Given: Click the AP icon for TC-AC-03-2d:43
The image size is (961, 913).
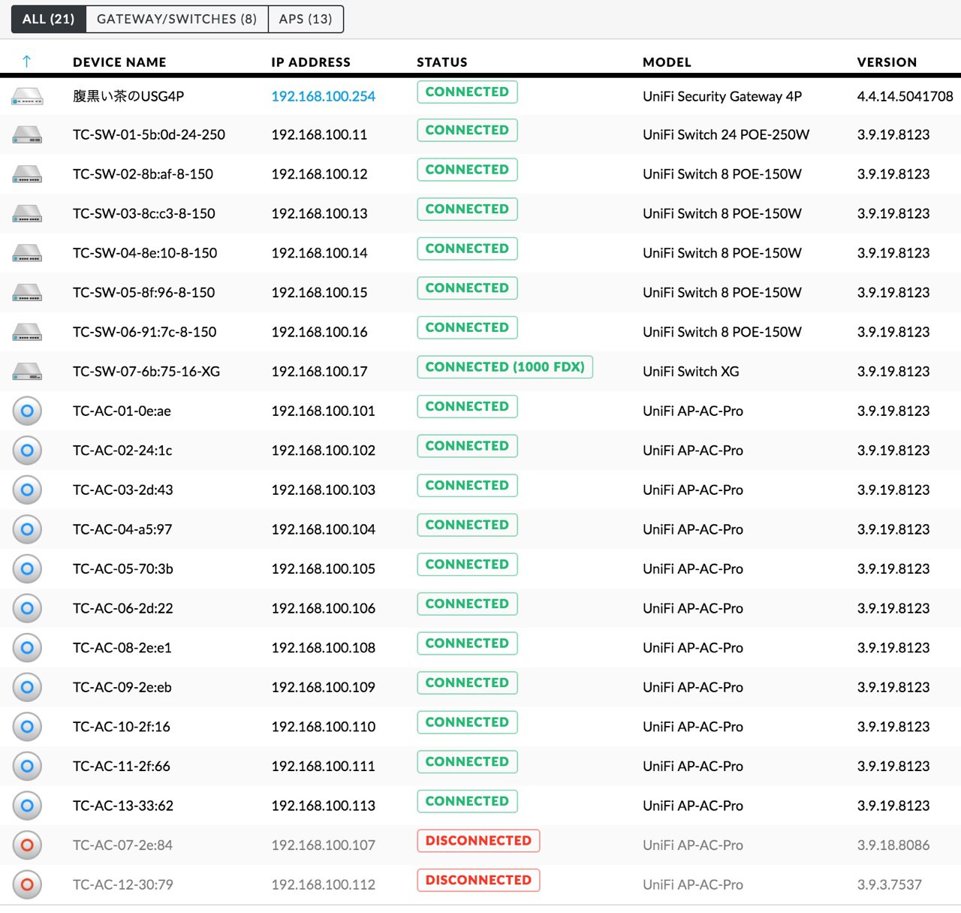Looking at the screenshot, I should pos(27,490).
